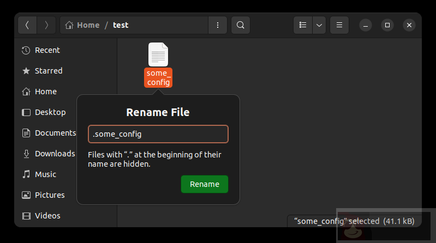
Task: Toggle the list view icon
Action: [x=303, y=25]
